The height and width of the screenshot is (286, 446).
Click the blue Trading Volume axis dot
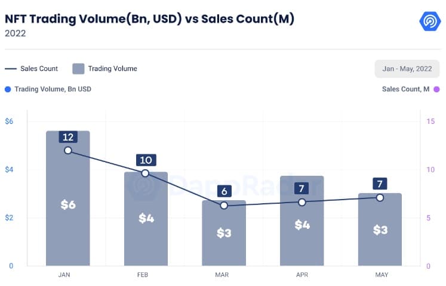[8, 89]
